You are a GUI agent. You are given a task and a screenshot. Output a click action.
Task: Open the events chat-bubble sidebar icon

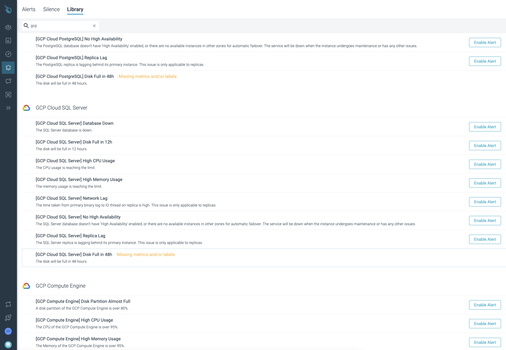point(8,81)
